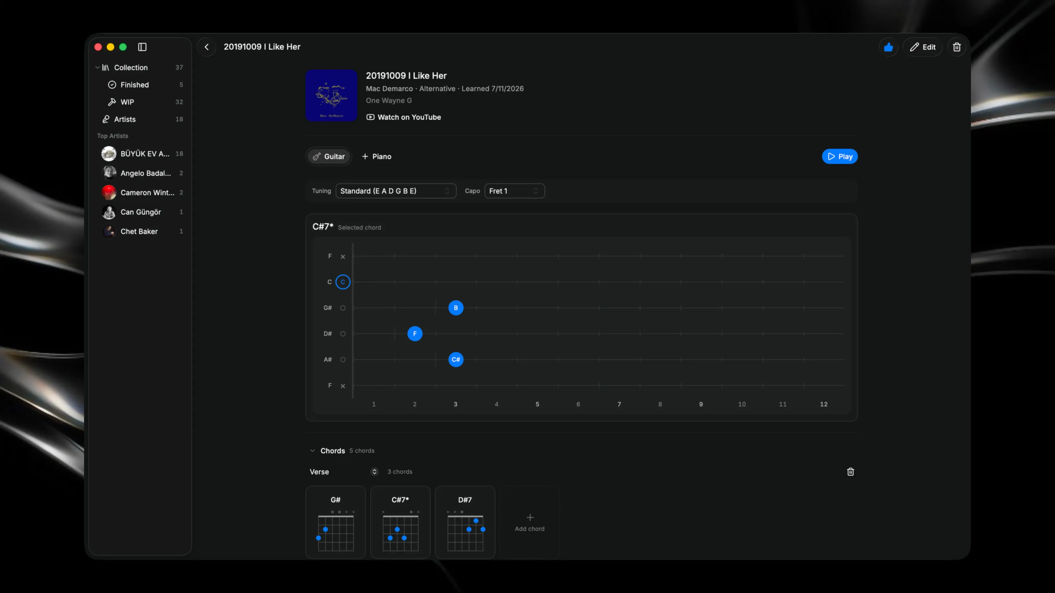The width and height of the screenshot is (1055, 593).
Task: Switch to the Guitar instrument tab
Action: click(329, 156)
